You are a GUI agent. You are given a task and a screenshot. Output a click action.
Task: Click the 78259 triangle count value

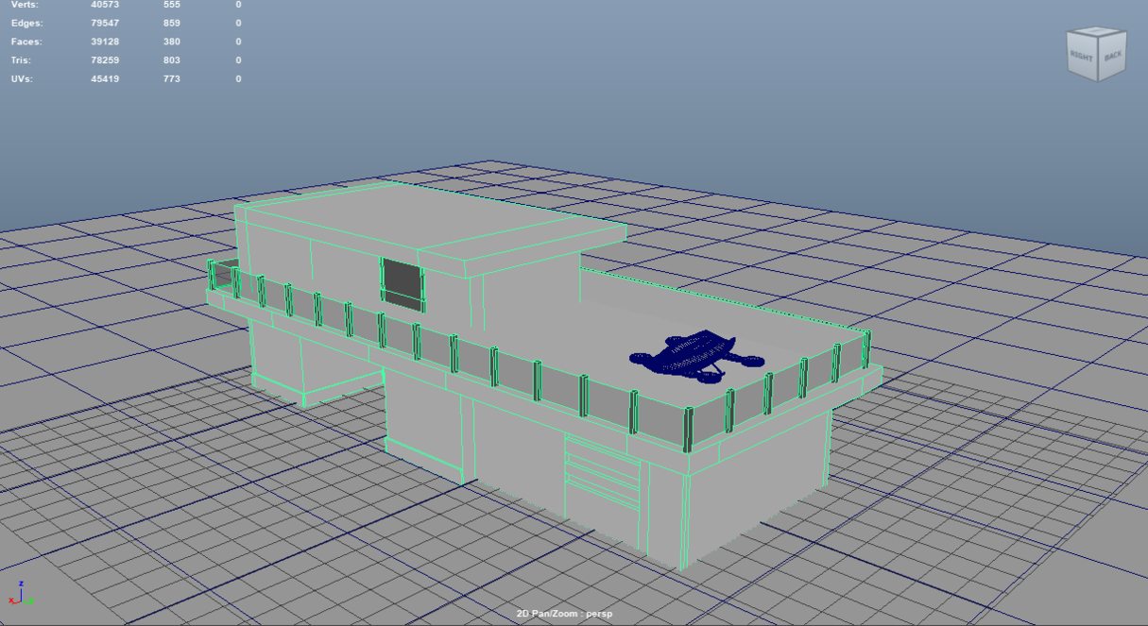(x=118, y=60)
